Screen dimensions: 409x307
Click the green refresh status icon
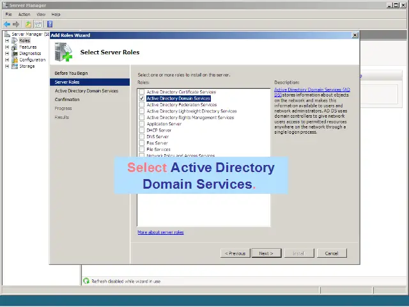pyautogui.click(x=86, y=281)
